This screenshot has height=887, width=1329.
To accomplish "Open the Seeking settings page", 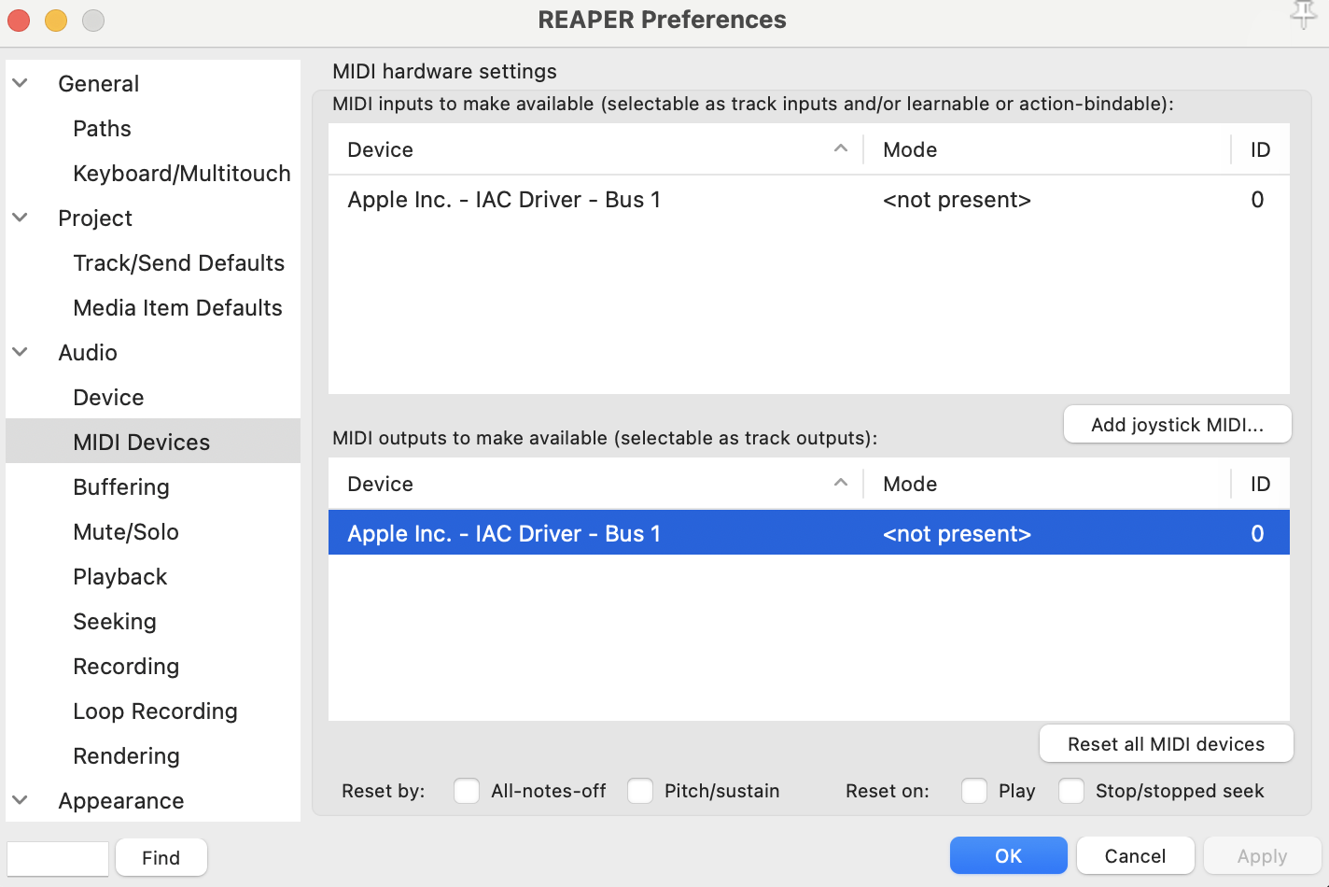I will point(115,622).
